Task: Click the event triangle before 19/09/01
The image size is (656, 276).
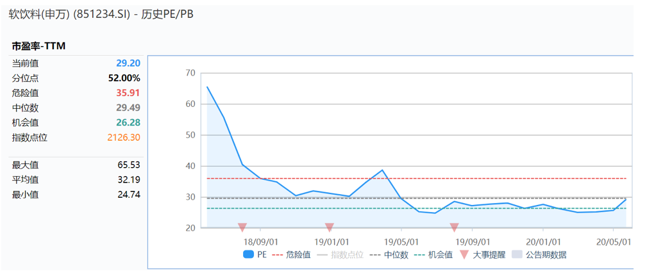Action: [454, 227]
